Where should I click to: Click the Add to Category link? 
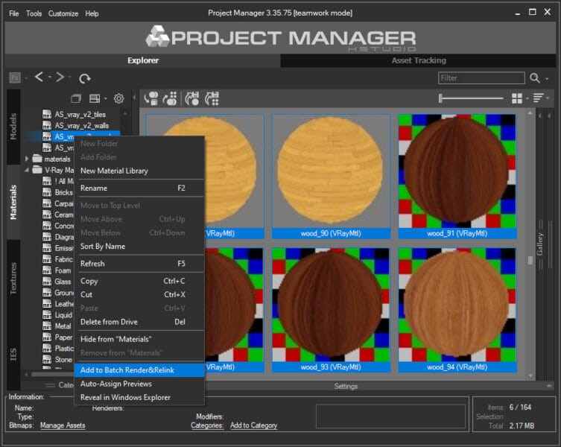tap(253, 425)
